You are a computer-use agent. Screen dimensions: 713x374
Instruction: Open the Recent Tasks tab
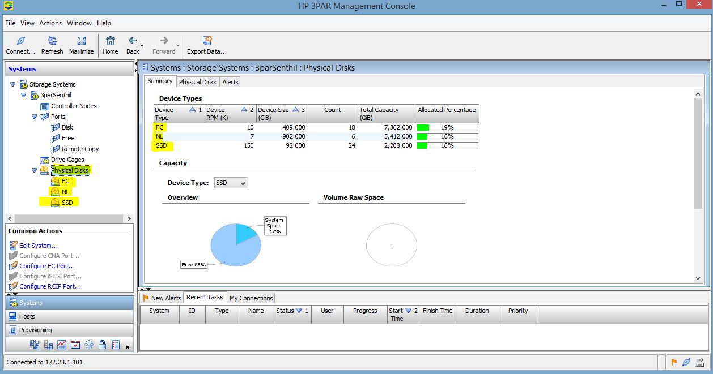coord(205,297)
